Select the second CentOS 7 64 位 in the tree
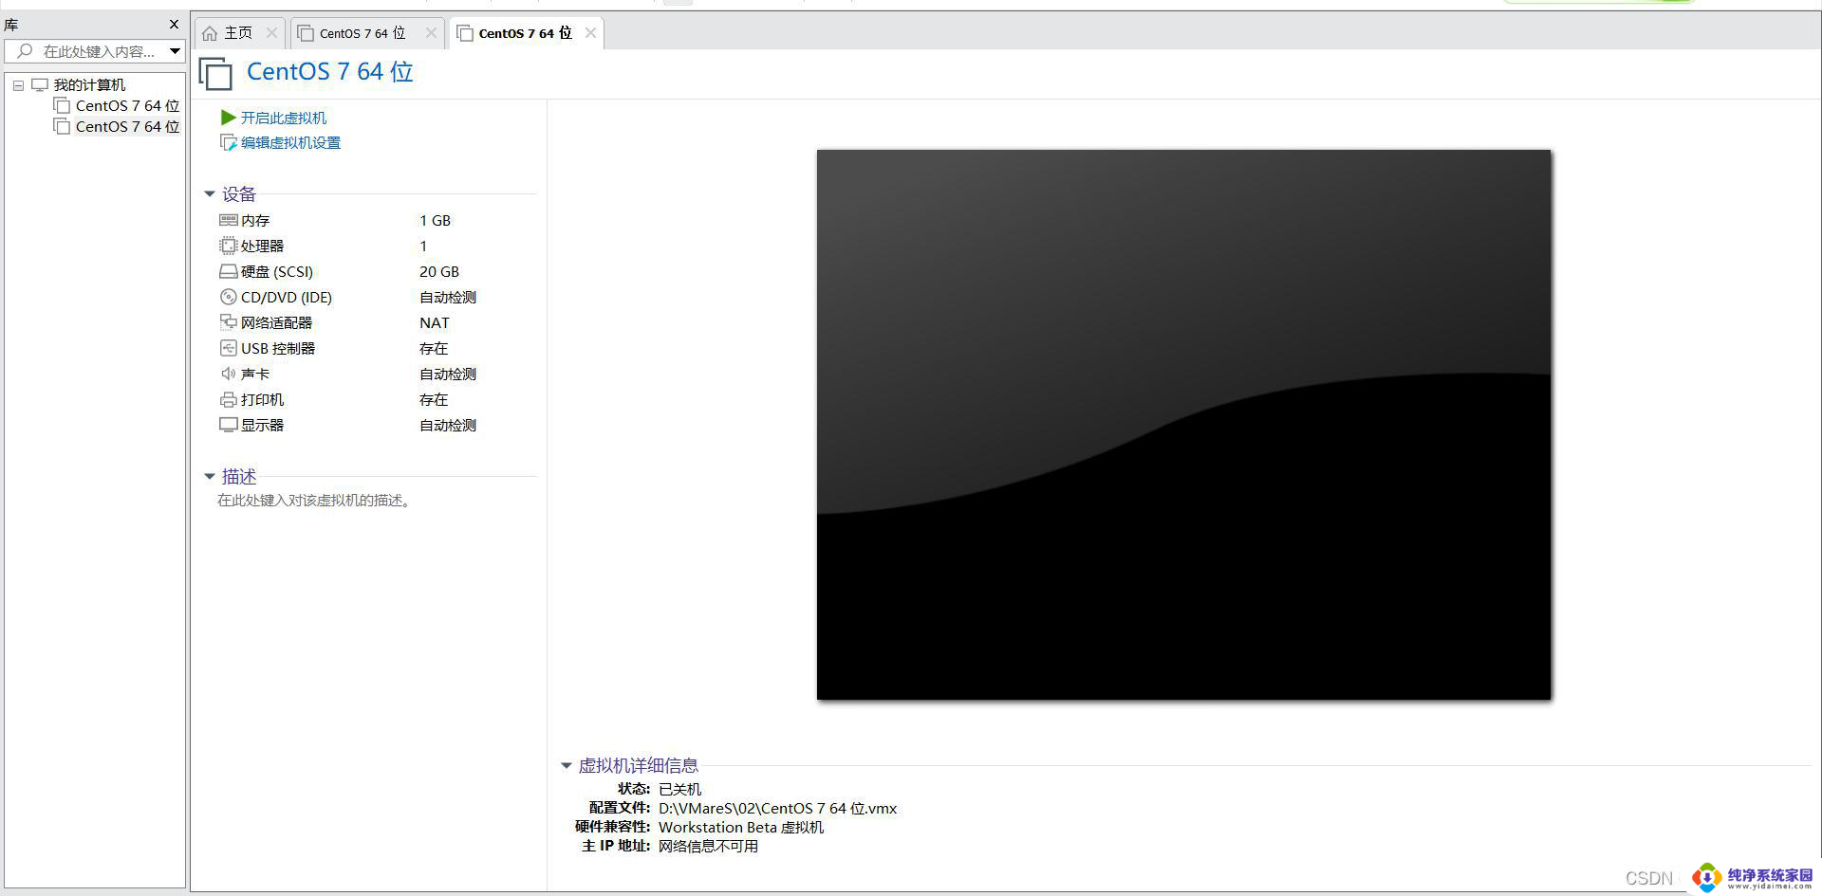The width and height of the screenshot is (1822, 896). pyautogui.click(x=127, y=126)
